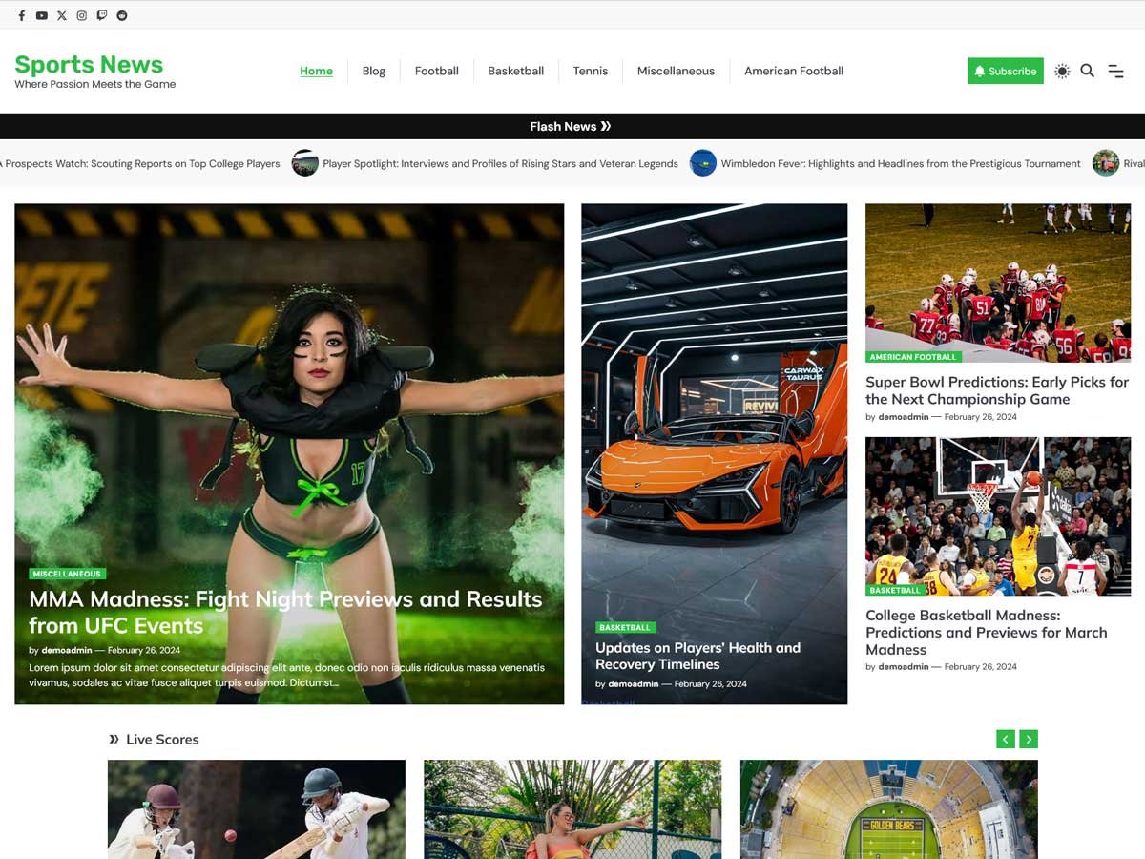1145x859 pixels.
Task: Open the Facebook social link
Action: (22, 15)
